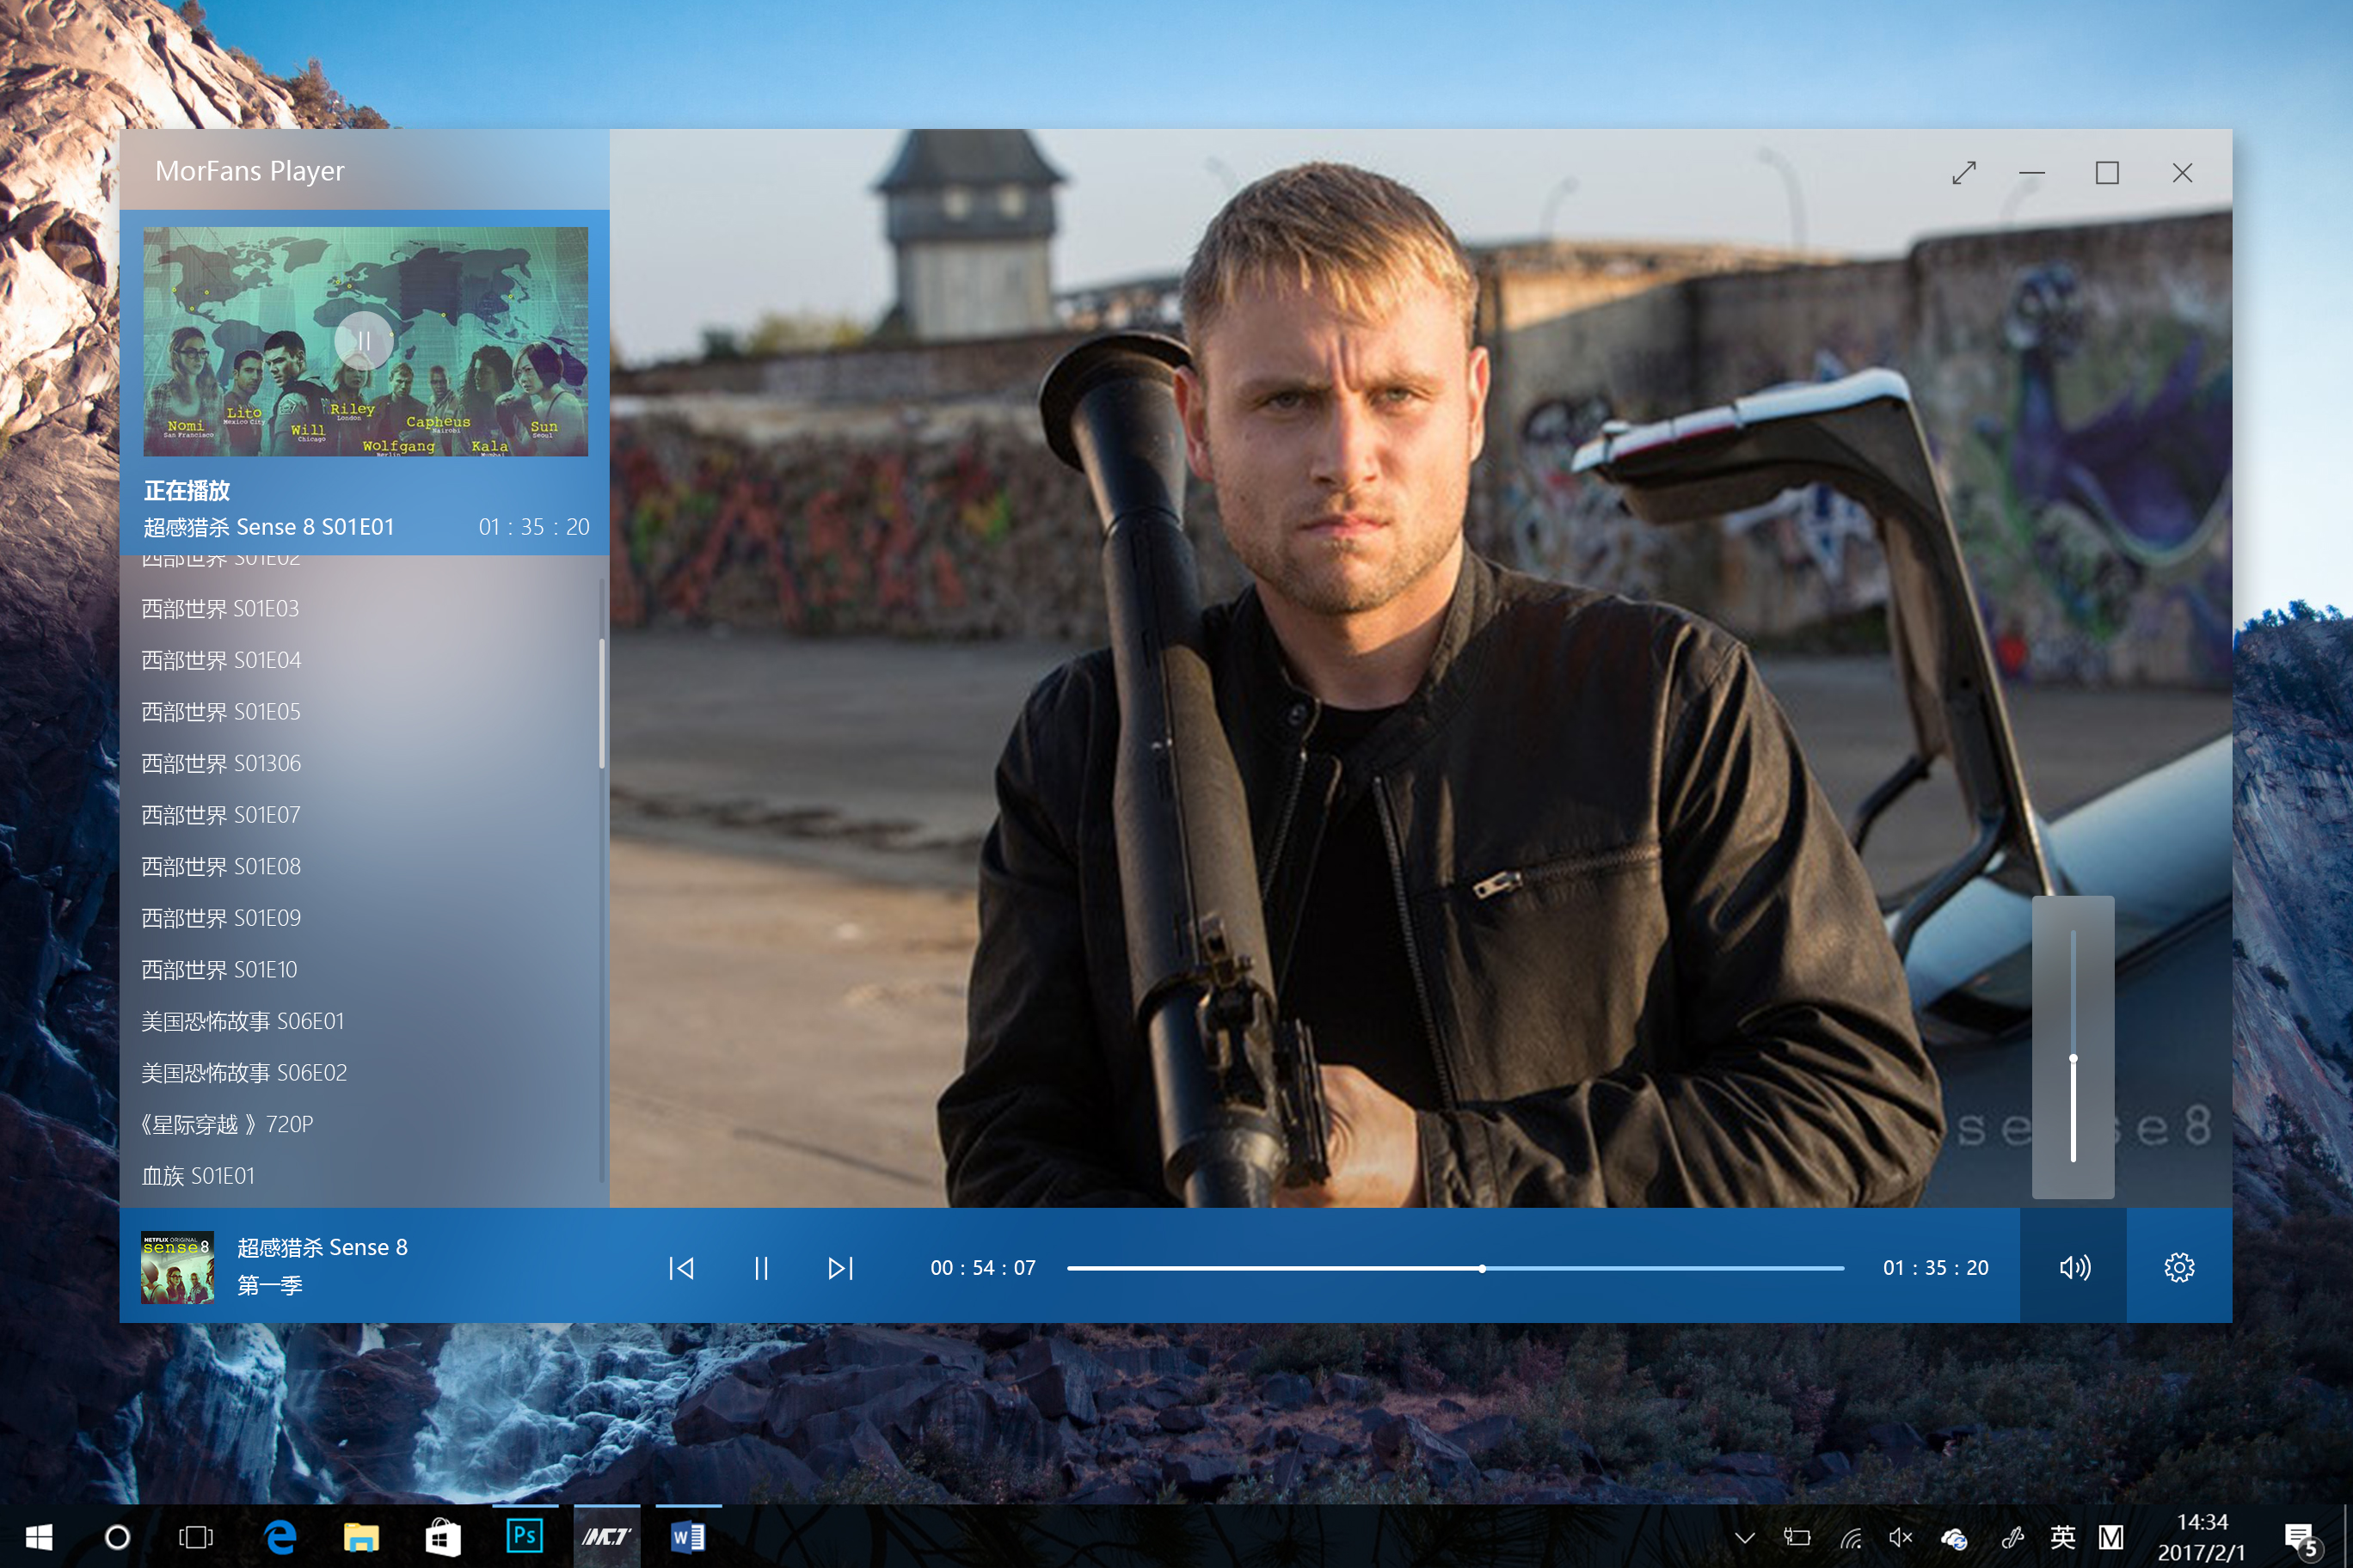Click the volume speaker icon

click(x=2073, y=1267)
